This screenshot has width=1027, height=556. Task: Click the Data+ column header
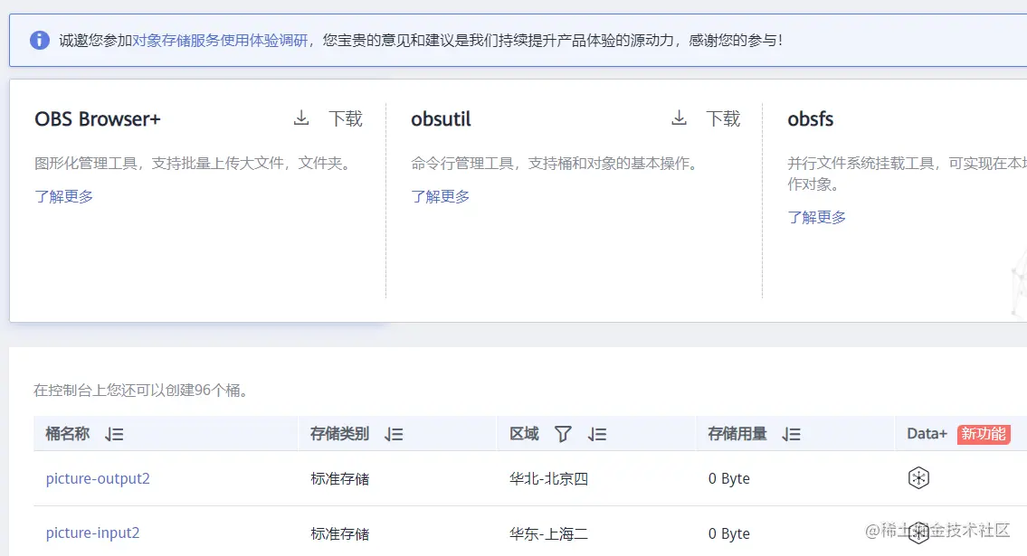[927, 434]
